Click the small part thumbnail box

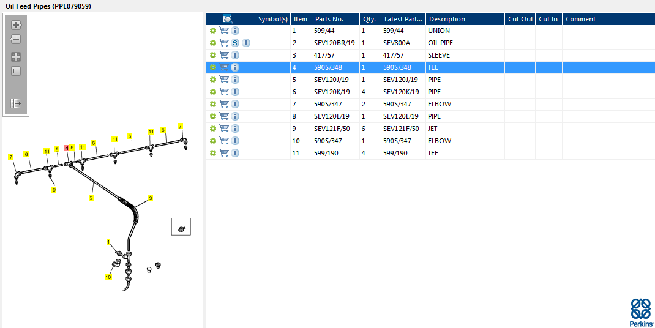pos(181,226)
